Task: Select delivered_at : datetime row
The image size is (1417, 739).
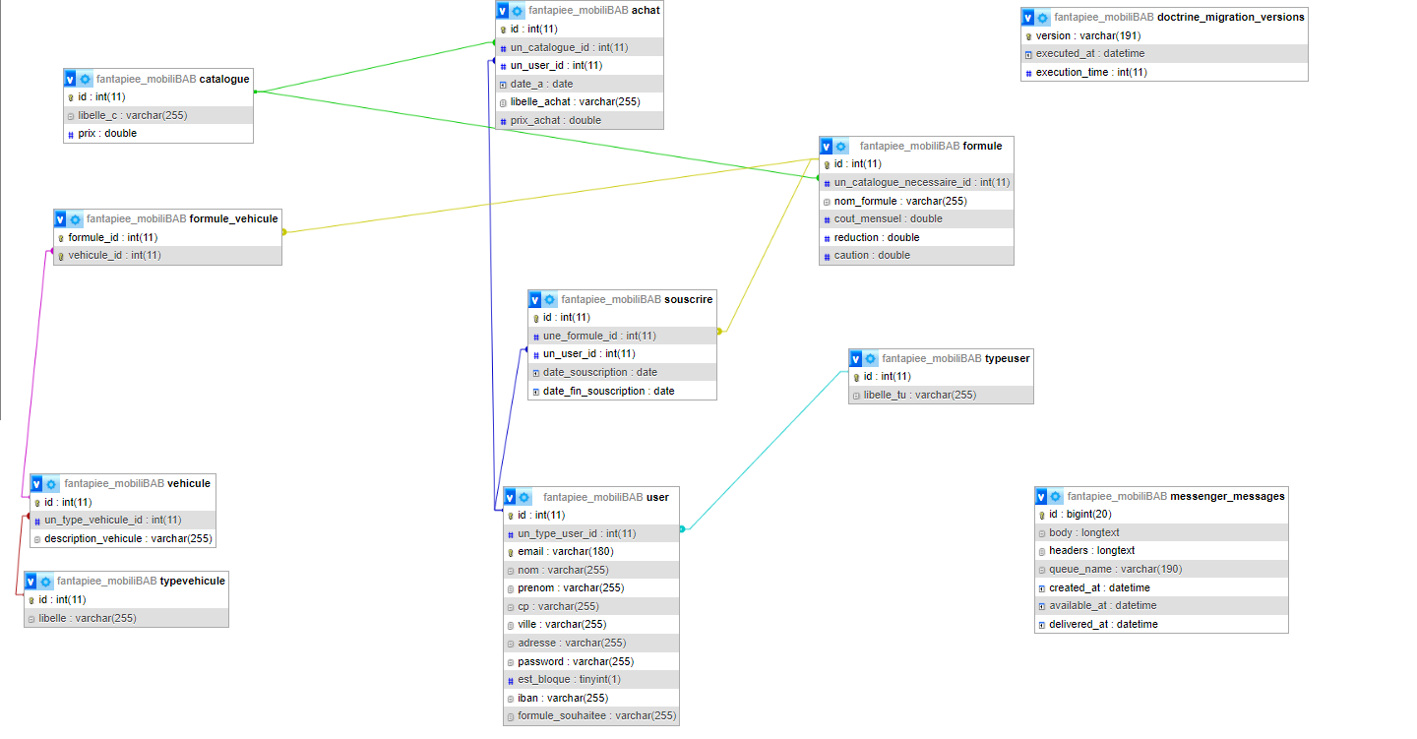Action: pyautogui.click(x=1161, y=624)
